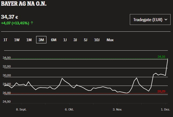Display the Max time range chart
Image resolution: width=173 pixels, height=117 pixels.
[110, 40]
